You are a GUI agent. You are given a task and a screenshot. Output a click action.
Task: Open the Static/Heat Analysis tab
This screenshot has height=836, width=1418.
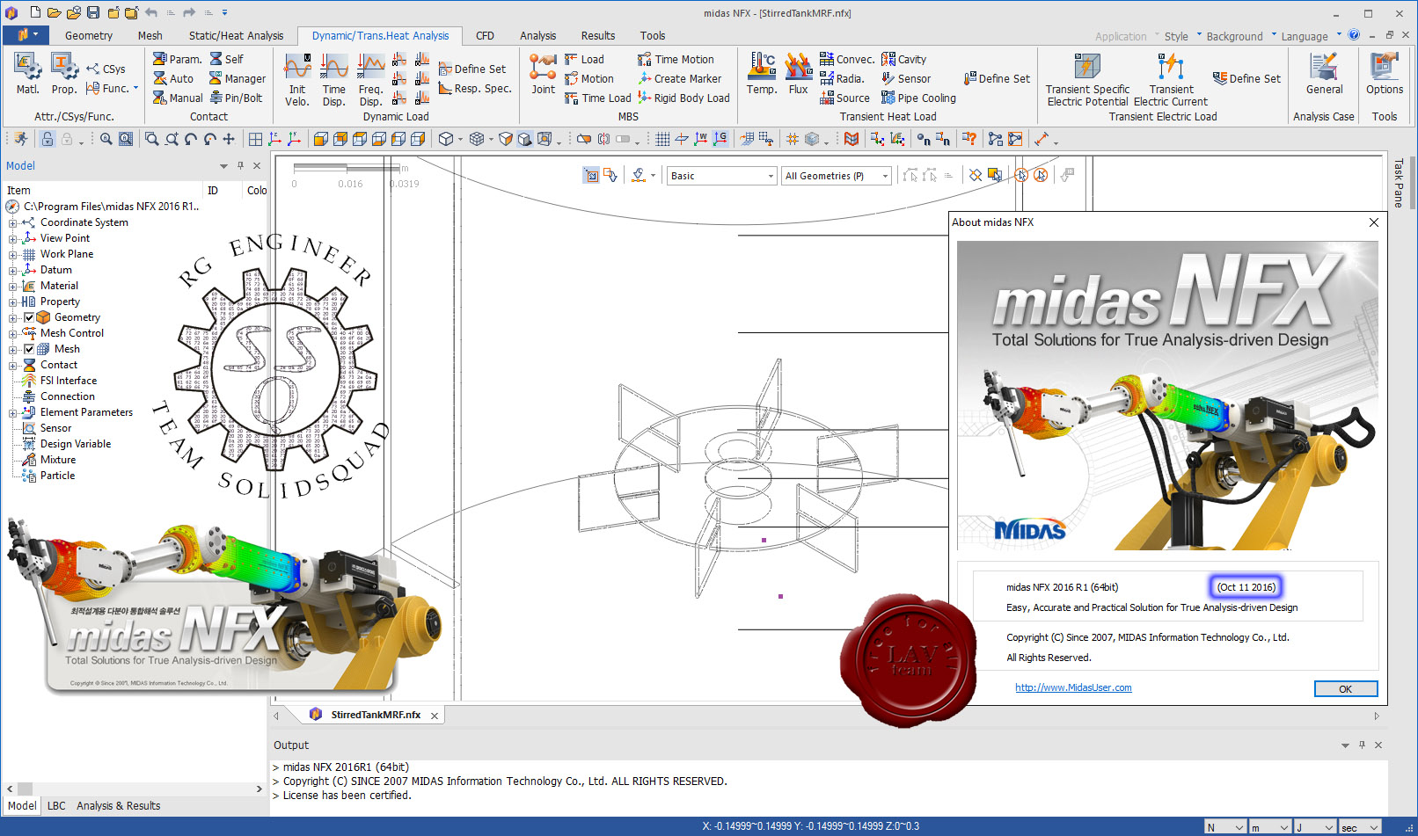click(236, 35)
